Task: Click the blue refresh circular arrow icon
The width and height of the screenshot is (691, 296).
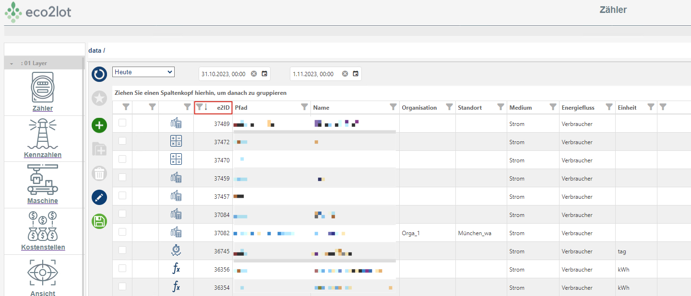Action: 99,74
